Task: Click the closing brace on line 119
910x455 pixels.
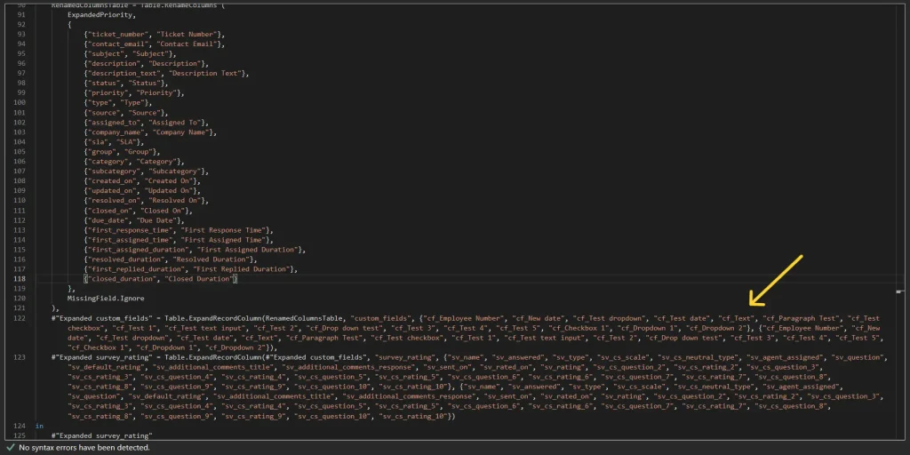Action: (71, 289)
